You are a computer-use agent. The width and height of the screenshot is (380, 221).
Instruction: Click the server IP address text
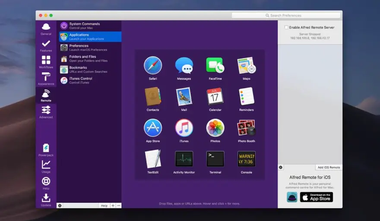point(310,38)
